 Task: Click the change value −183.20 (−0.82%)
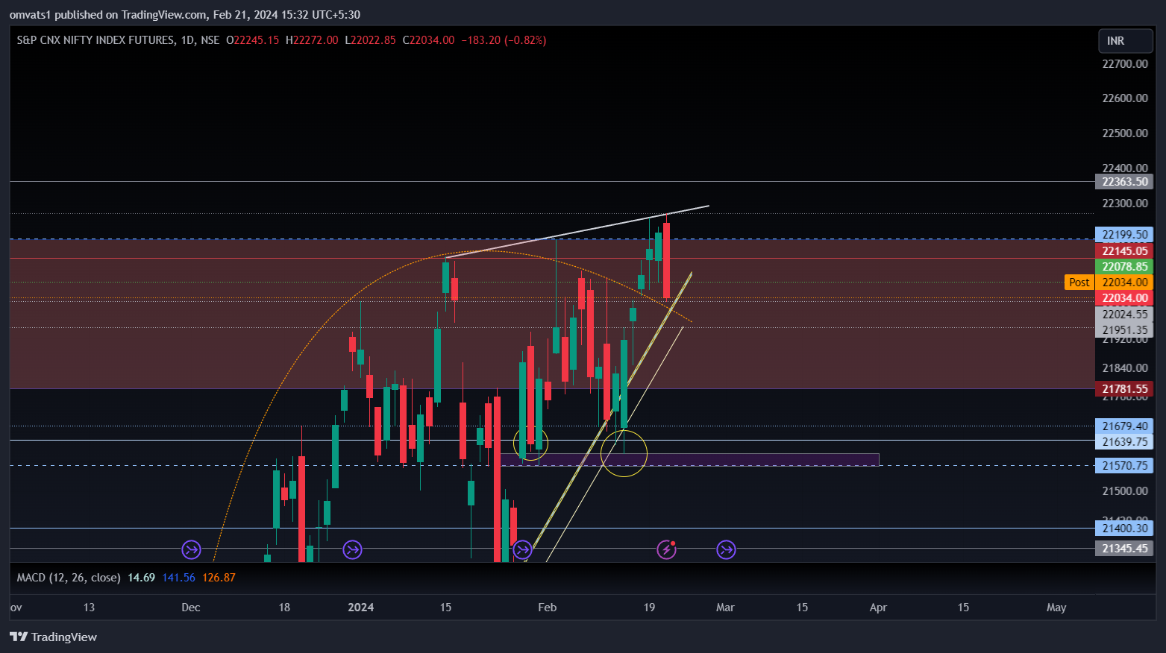pyautogui.click(x=504, y=40)
